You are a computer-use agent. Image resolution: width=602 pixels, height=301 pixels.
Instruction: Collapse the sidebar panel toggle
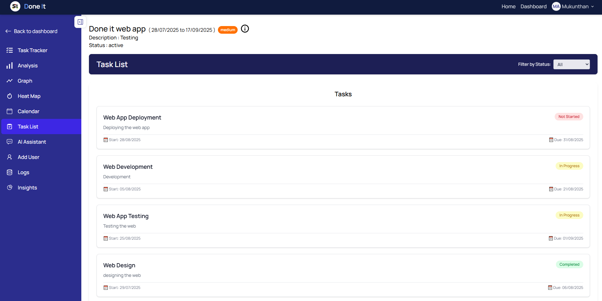80,22
